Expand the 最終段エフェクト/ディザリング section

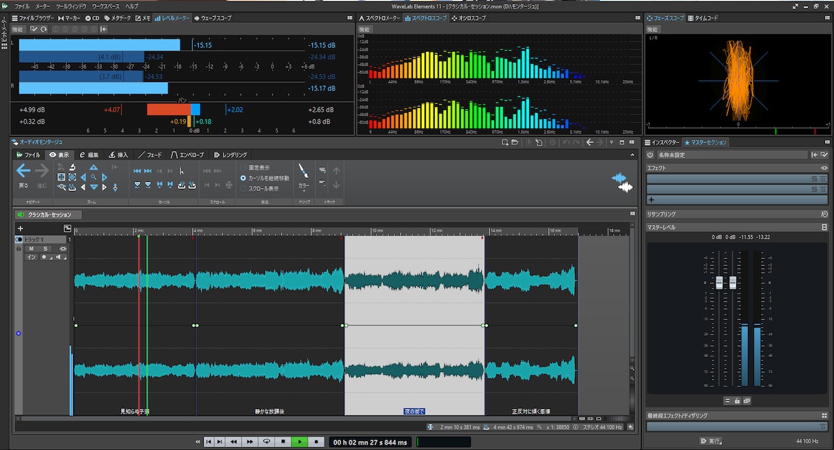coord(737,415)
